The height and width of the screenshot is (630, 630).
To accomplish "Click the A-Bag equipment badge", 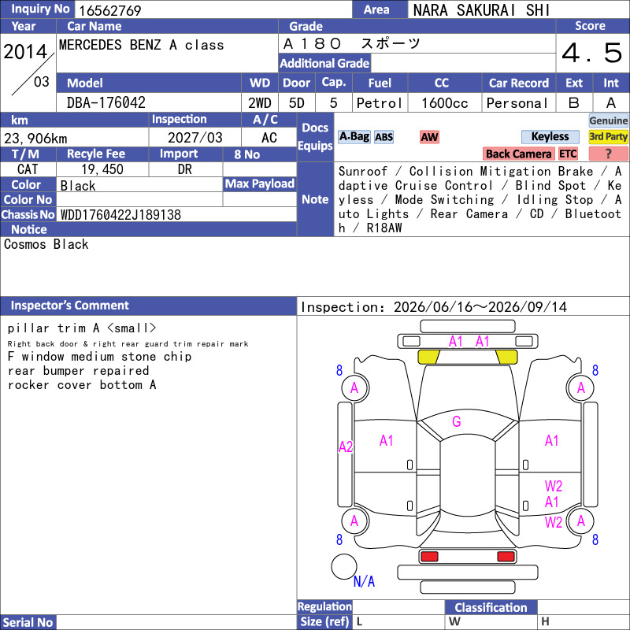I will tap(354, 136).
